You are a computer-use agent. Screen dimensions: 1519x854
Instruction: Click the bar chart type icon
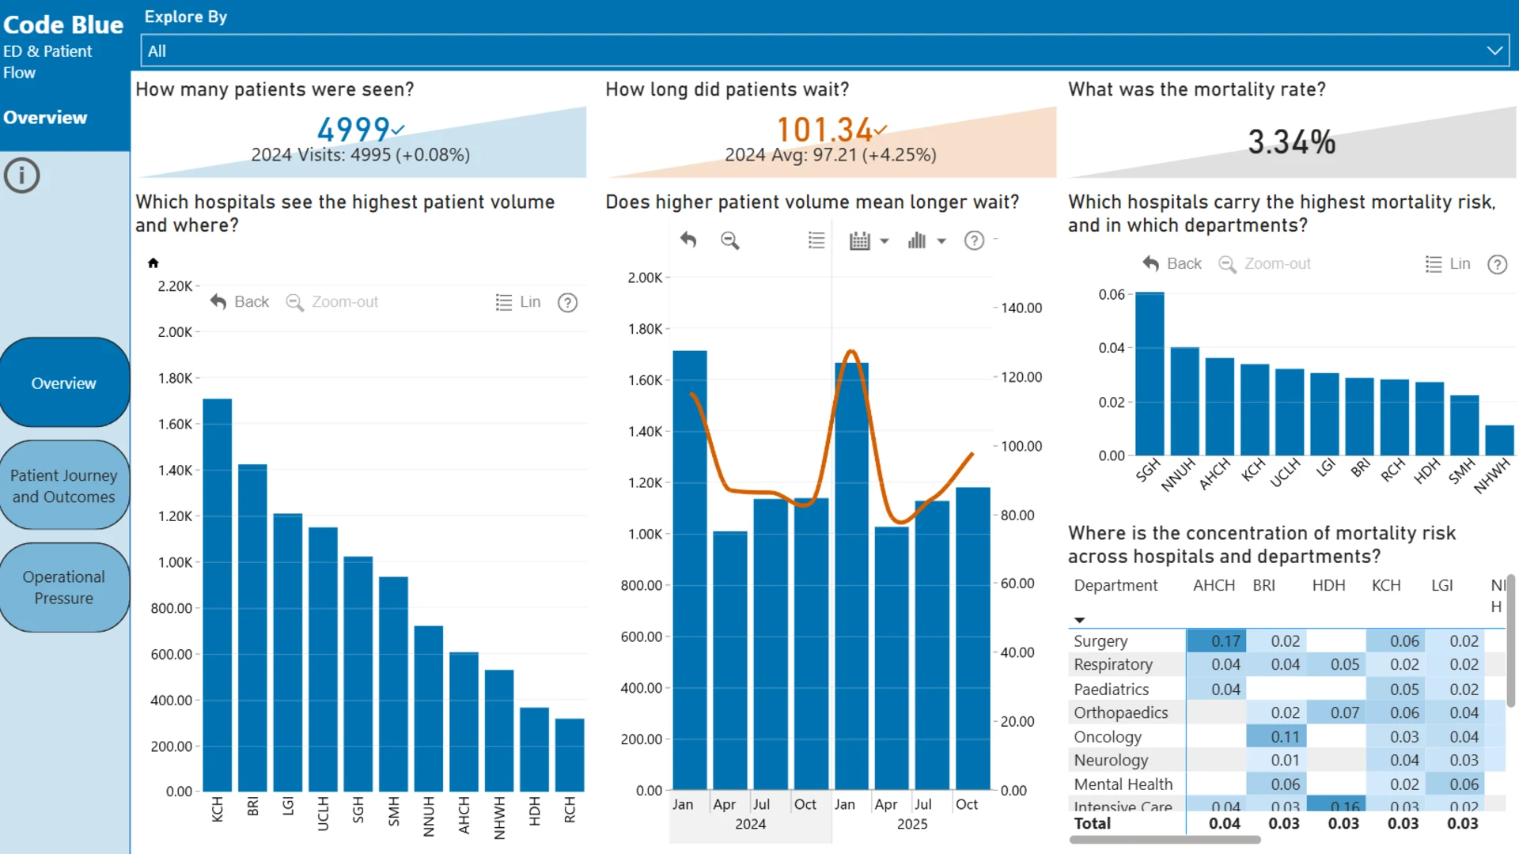917,240
